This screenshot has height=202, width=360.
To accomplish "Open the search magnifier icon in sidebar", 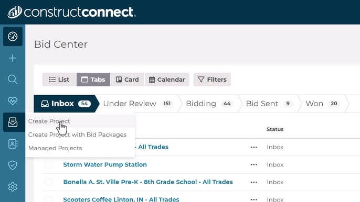I will coord(13,80).
